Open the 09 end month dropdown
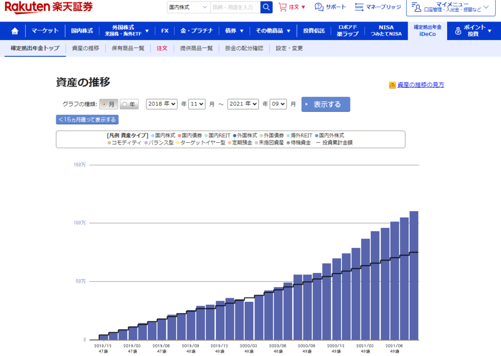Viewport: 501px width, 356px height. [x=277, y=104]
